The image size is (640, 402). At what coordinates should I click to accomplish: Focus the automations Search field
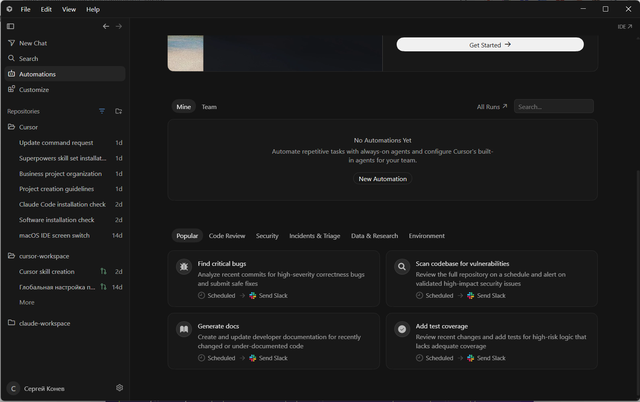tap(554, 107)
